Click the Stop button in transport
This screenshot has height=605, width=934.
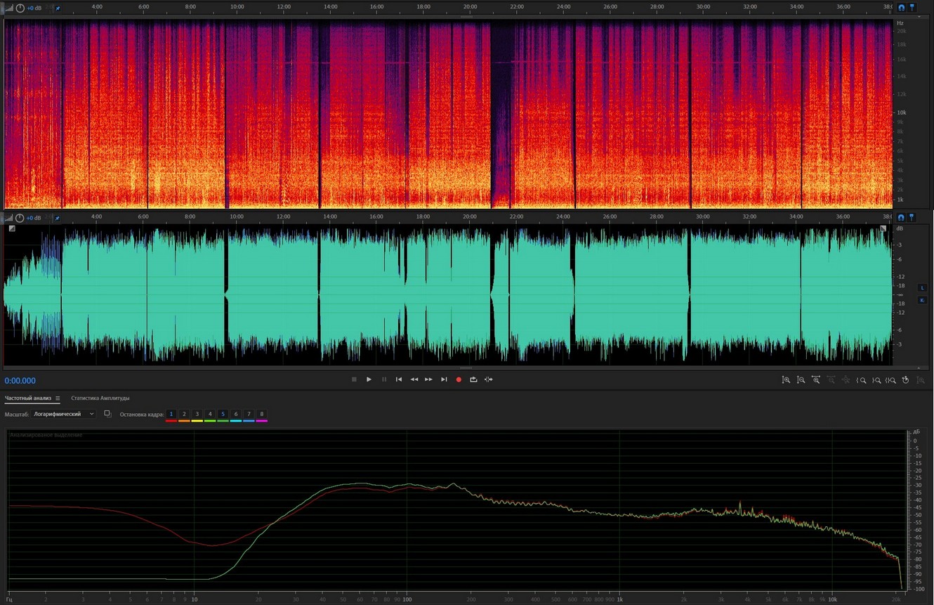[x=354, y=379]
